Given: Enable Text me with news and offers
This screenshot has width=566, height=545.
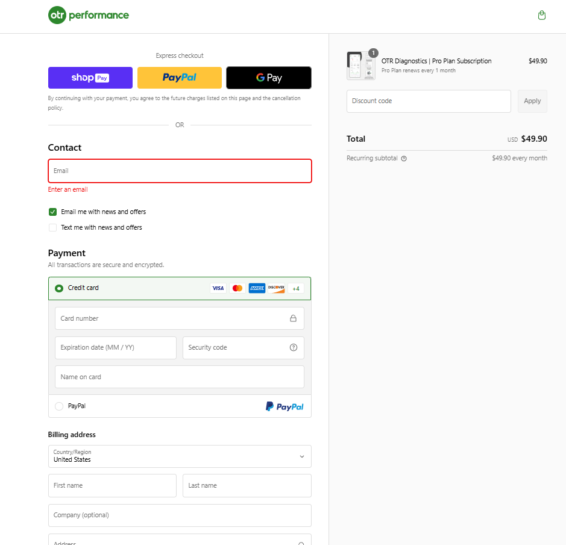Looking at the screenshot, I should coord(53,228).
